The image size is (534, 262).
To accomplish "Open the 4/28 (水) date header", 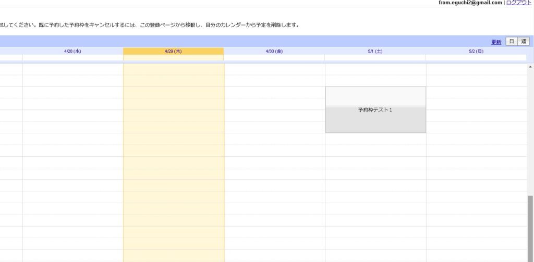I will [x=72, y=51].
